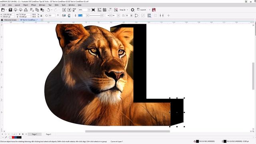Open the Options gear icon
Image resolution: width=256 pixels, height=144 pixels.
point(132,10)
